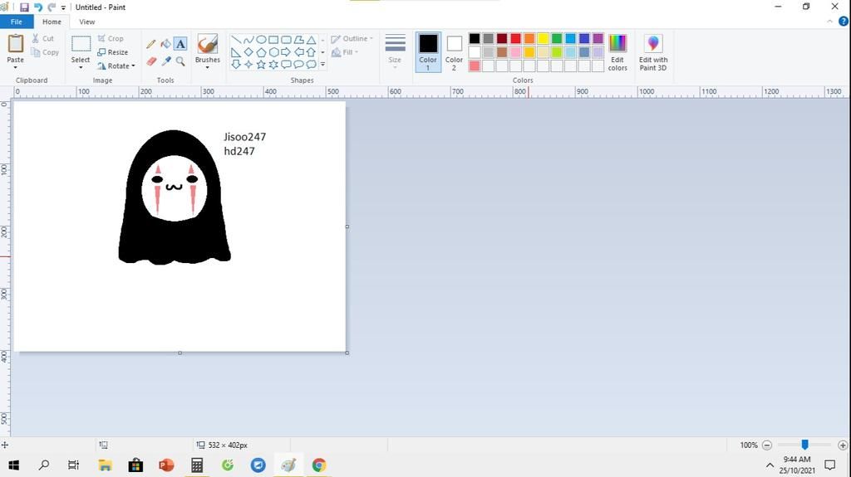Select Color 1 as active color
This screenshot has height=477, width=851.
pyautogui.click(x=428, y=51)
